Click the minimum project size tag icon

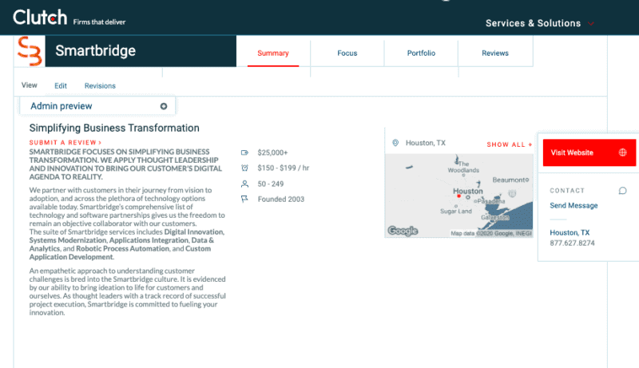244,152
